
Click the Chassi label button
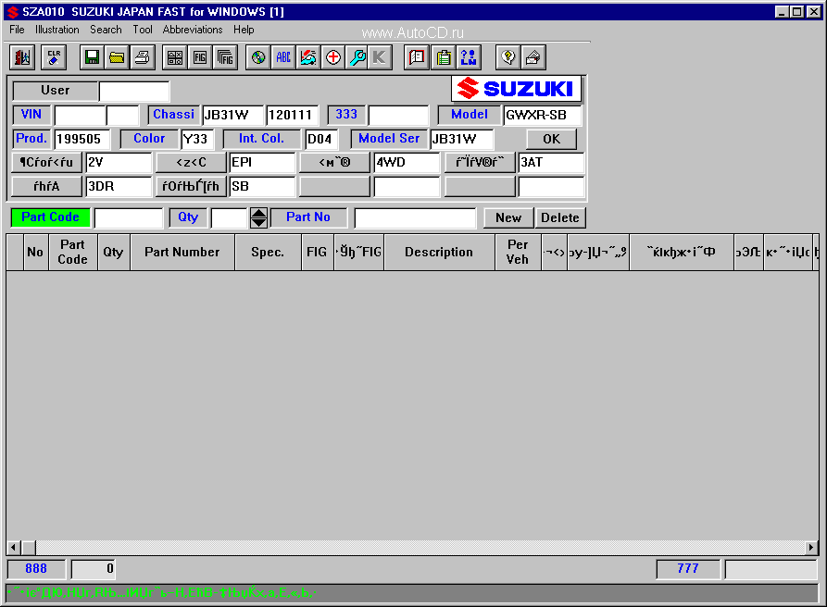click(173, 115)
